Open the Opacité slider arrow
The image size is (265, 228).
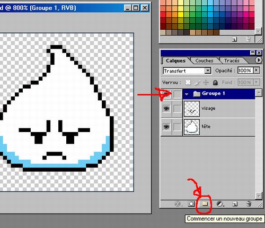(x=257, y=71)
